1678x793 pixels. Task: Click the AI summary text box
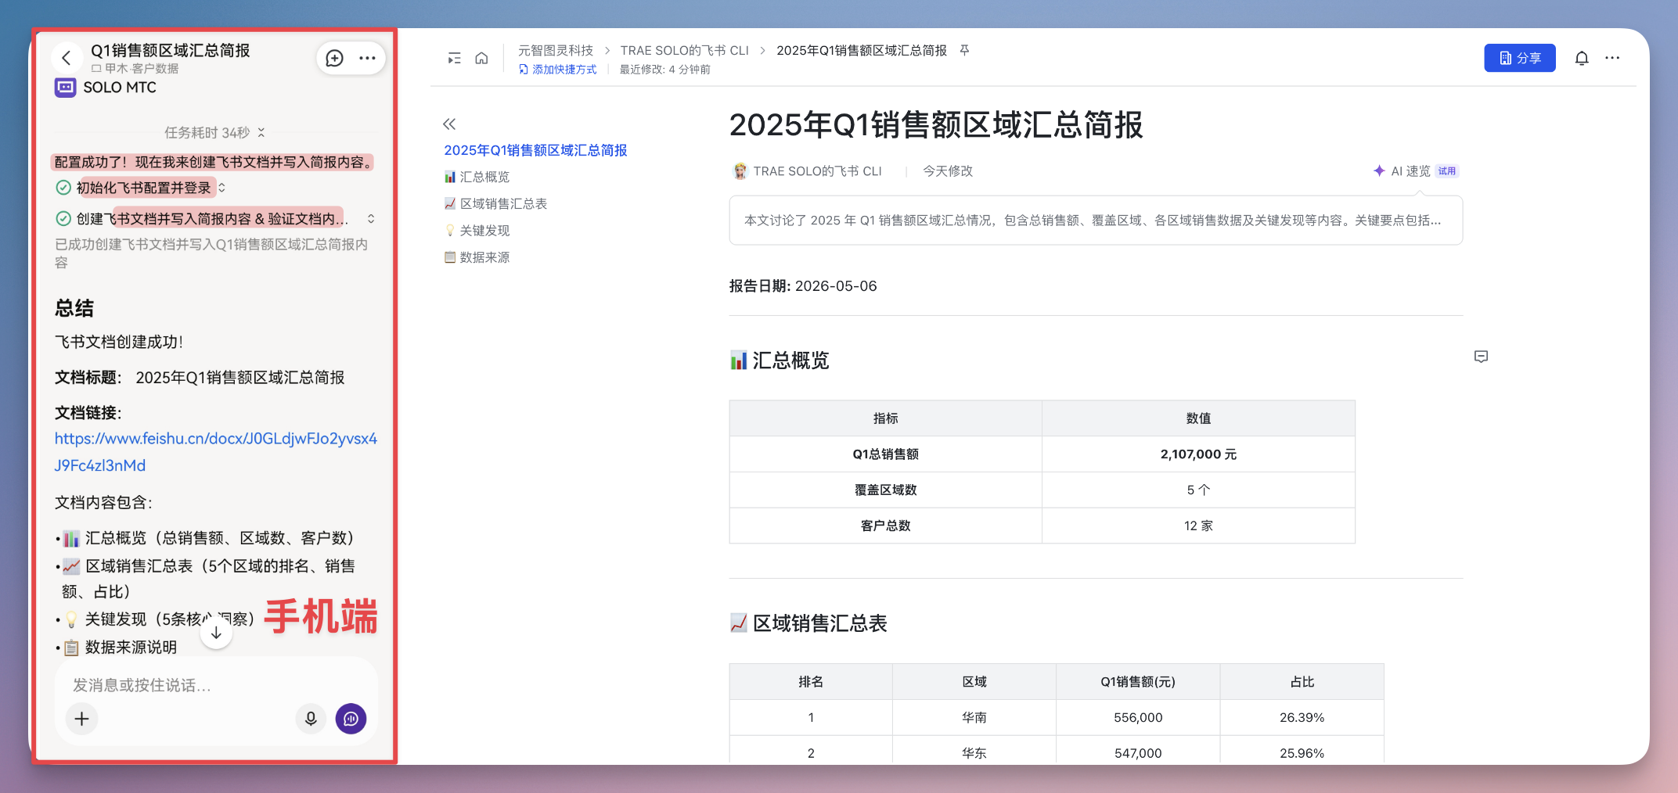pyautogui.click(x=1096, y=221)
